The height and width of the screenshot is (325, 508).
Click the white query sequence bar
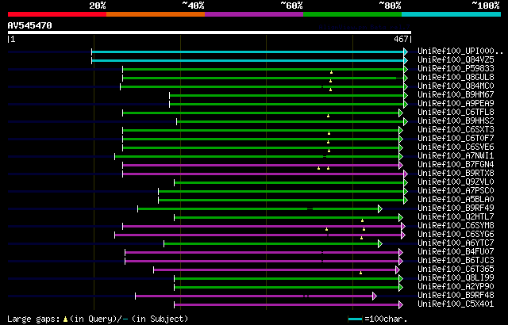coord(210,32)
